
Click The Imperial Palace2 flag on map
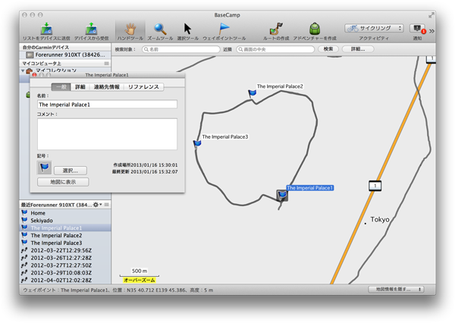click(252, 93)
